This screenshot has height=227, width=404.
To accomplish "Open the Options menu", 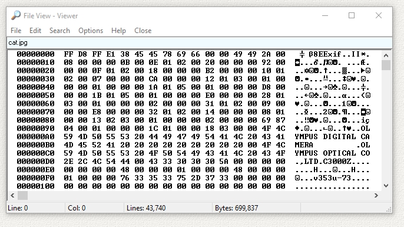I will [x=91, y=31].
